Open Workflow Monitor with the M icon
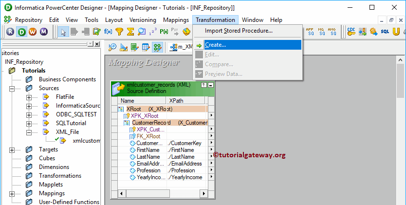This screenshot has width=406, height=205. click(44, 32)
